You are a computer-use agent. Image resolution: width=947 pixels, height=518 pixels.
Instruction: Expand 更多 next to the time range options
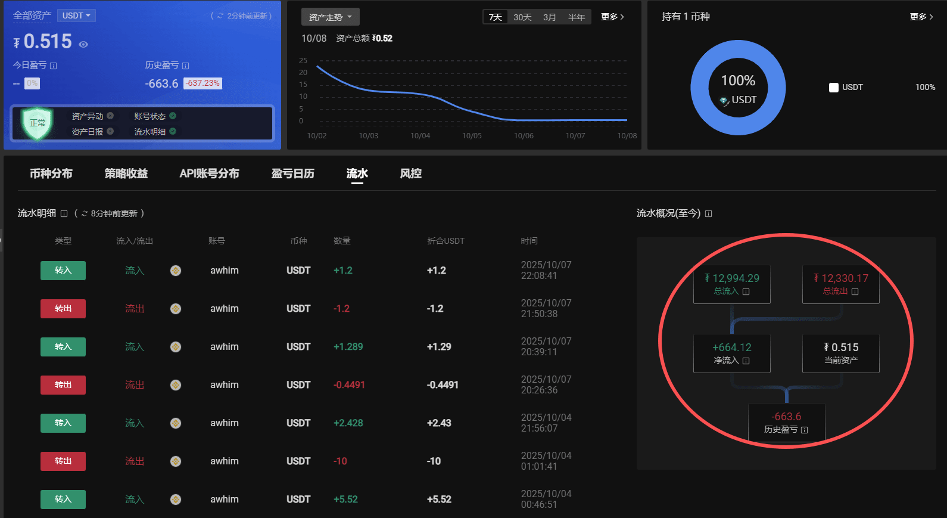pos(612,17)
